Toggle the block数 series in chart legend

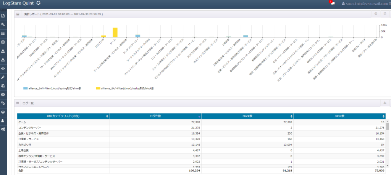(125, 88)
